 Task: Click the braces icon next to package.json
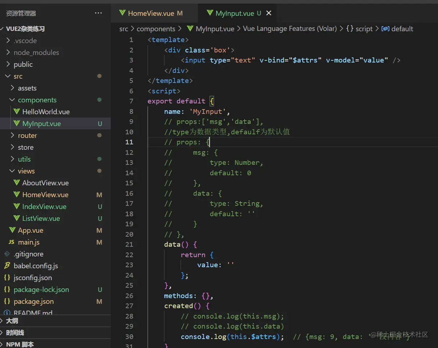[7, 301]
